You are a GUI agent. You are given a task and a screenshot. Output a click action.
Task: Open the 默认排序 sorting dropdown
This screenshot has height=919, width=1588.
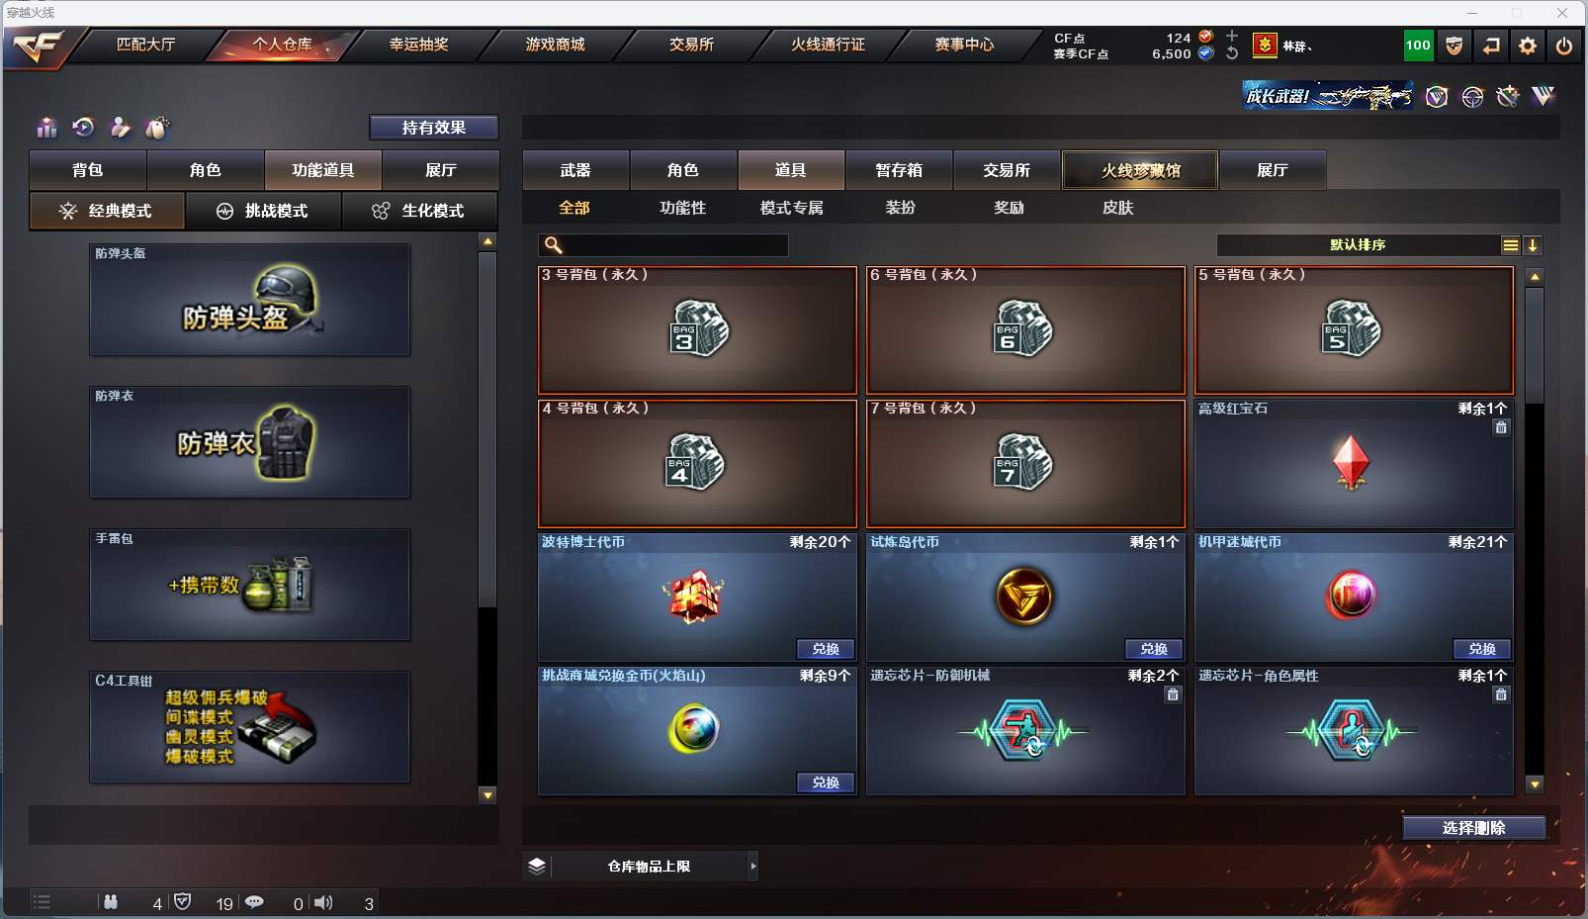tap(1358, 245)
